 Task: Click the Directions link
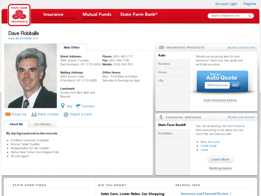click(x=88, y=106)
